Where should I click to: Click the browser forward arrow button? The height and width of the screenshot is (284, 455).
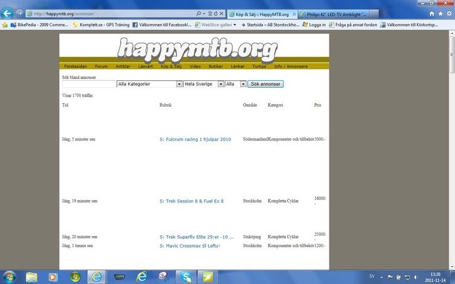(21, 13)
